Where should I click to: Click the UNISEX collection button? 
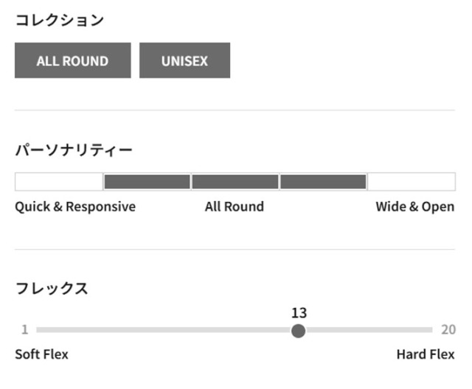pyautogui.click(x=184, y=60)
